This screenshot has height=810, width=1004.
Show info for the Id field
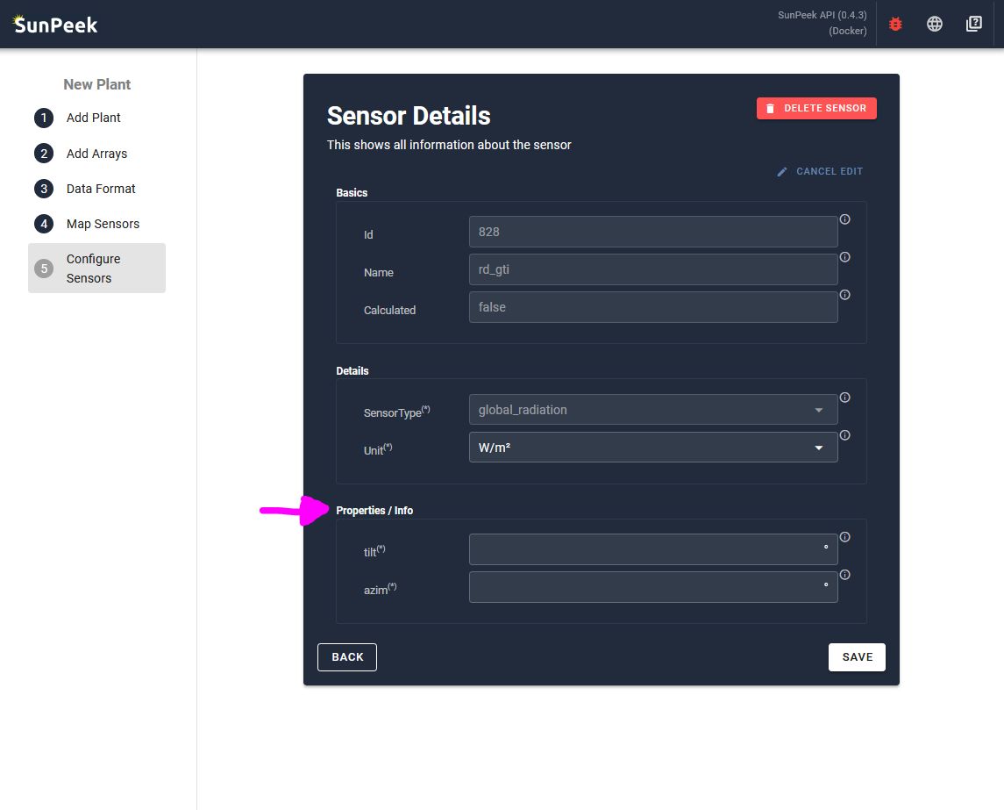tap(844, 219)
